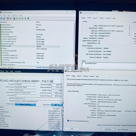Click the DirectX icon in the lower DxDiag title bar
Image resolution: width=136 pixels, height=136 pixels.
(66, 71)
